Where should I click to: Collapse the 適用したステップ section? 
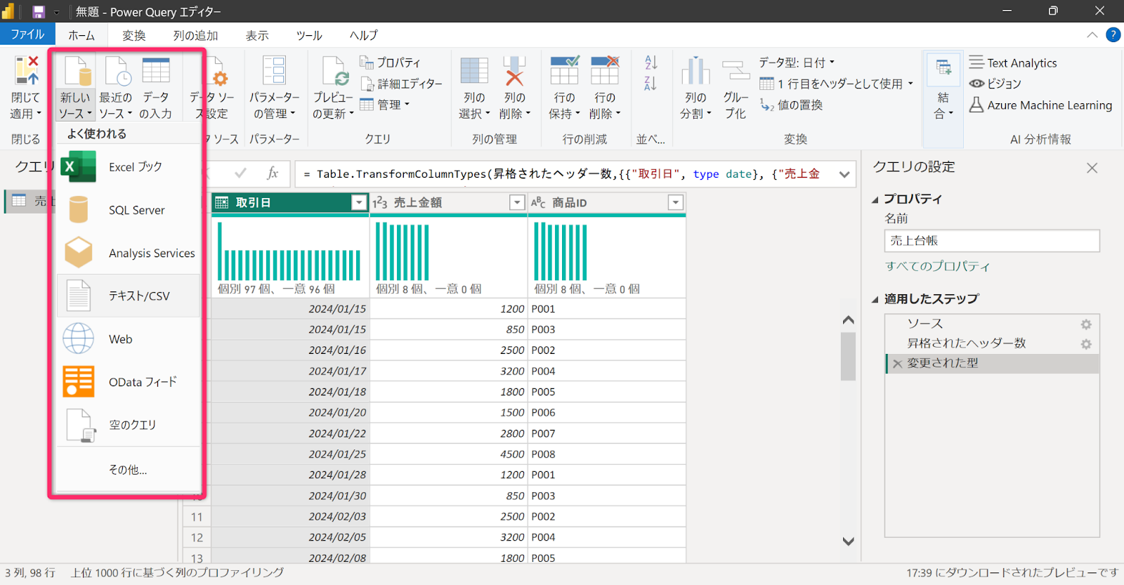tap(875, 300)
